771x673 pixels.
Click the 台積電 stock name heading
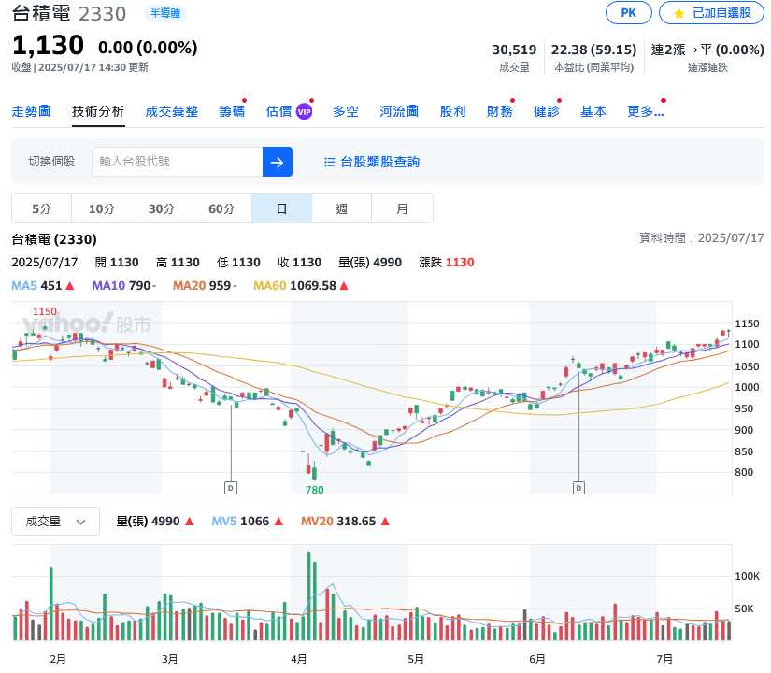(41, 13)
